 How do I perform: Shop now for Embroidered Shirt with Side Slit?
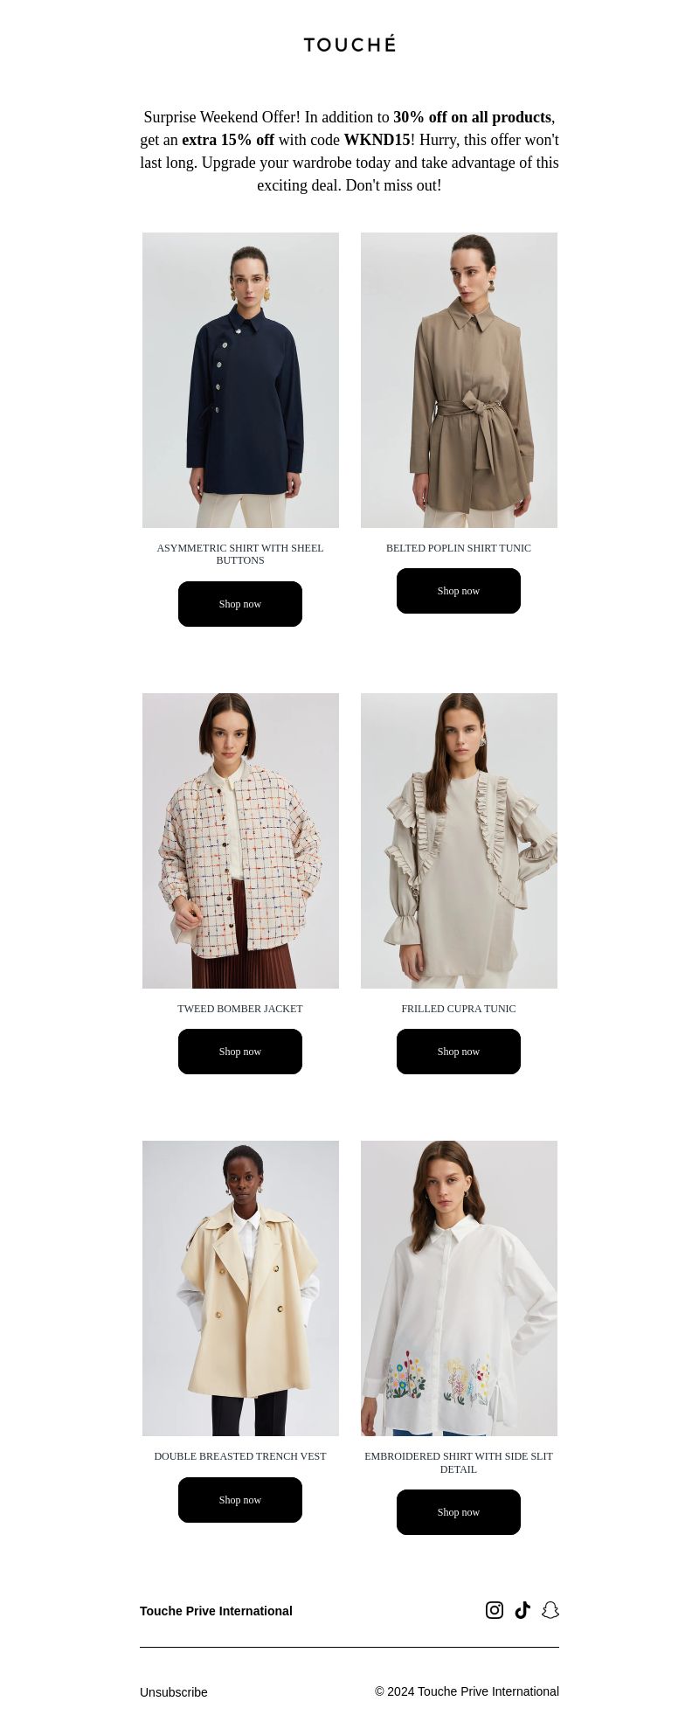459,1512
